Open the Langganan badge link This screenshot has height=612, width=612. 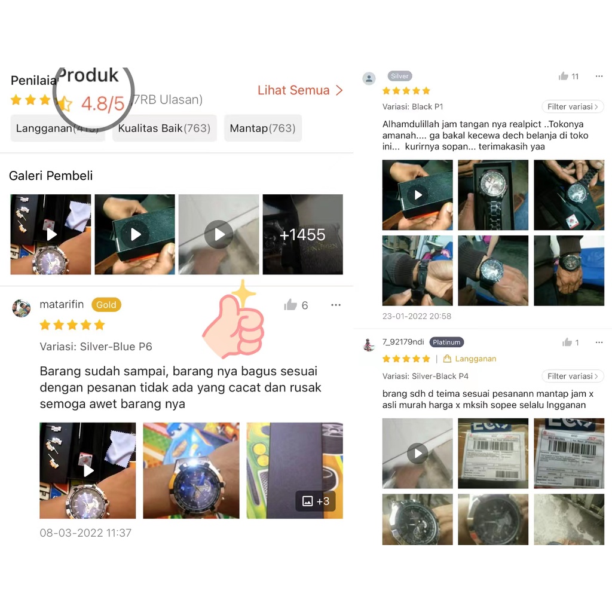(x=470, y=359)
